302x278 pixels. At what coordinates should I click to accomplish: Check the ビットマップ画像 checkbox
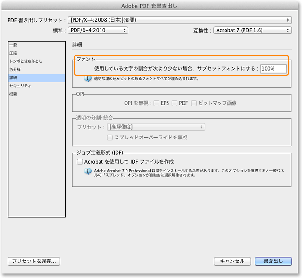[x=193, y=103]
